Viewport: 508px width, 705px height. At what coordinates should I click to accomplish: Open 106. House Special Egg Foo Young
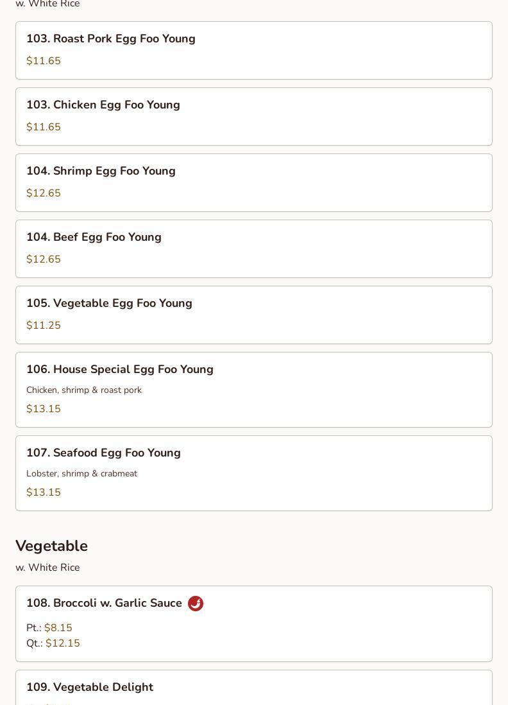(120, 370)
